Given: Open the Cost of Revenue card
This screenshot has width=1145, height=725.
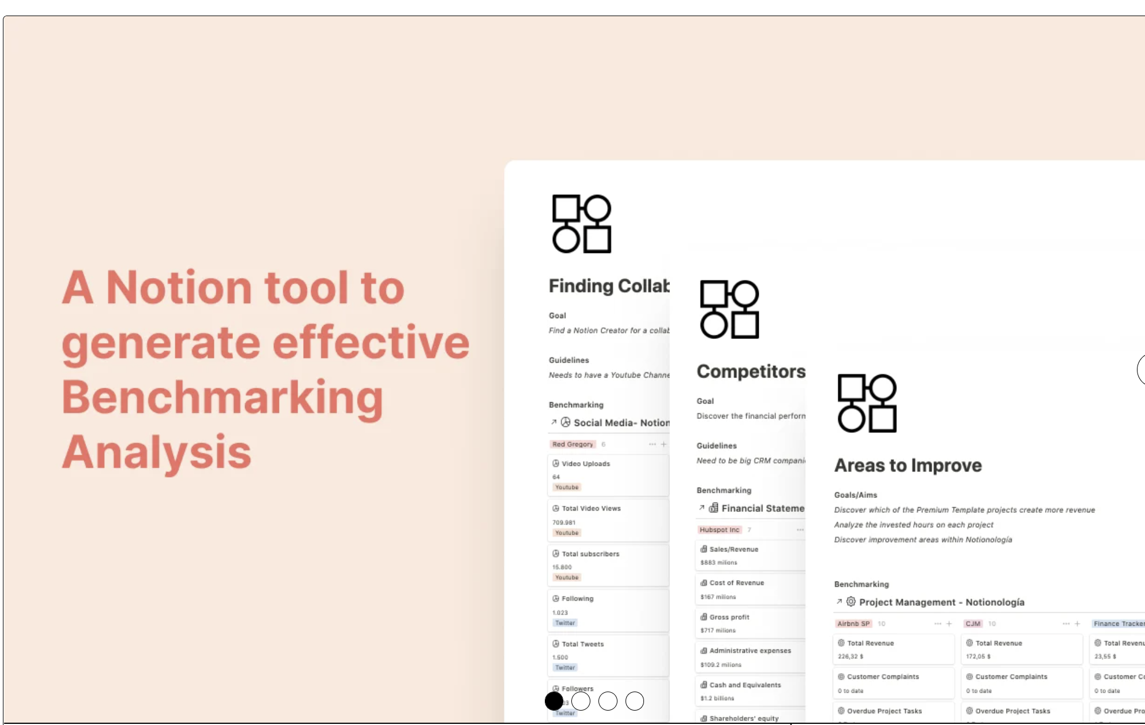Looking at the screenshot, I should tap(751, 590).
